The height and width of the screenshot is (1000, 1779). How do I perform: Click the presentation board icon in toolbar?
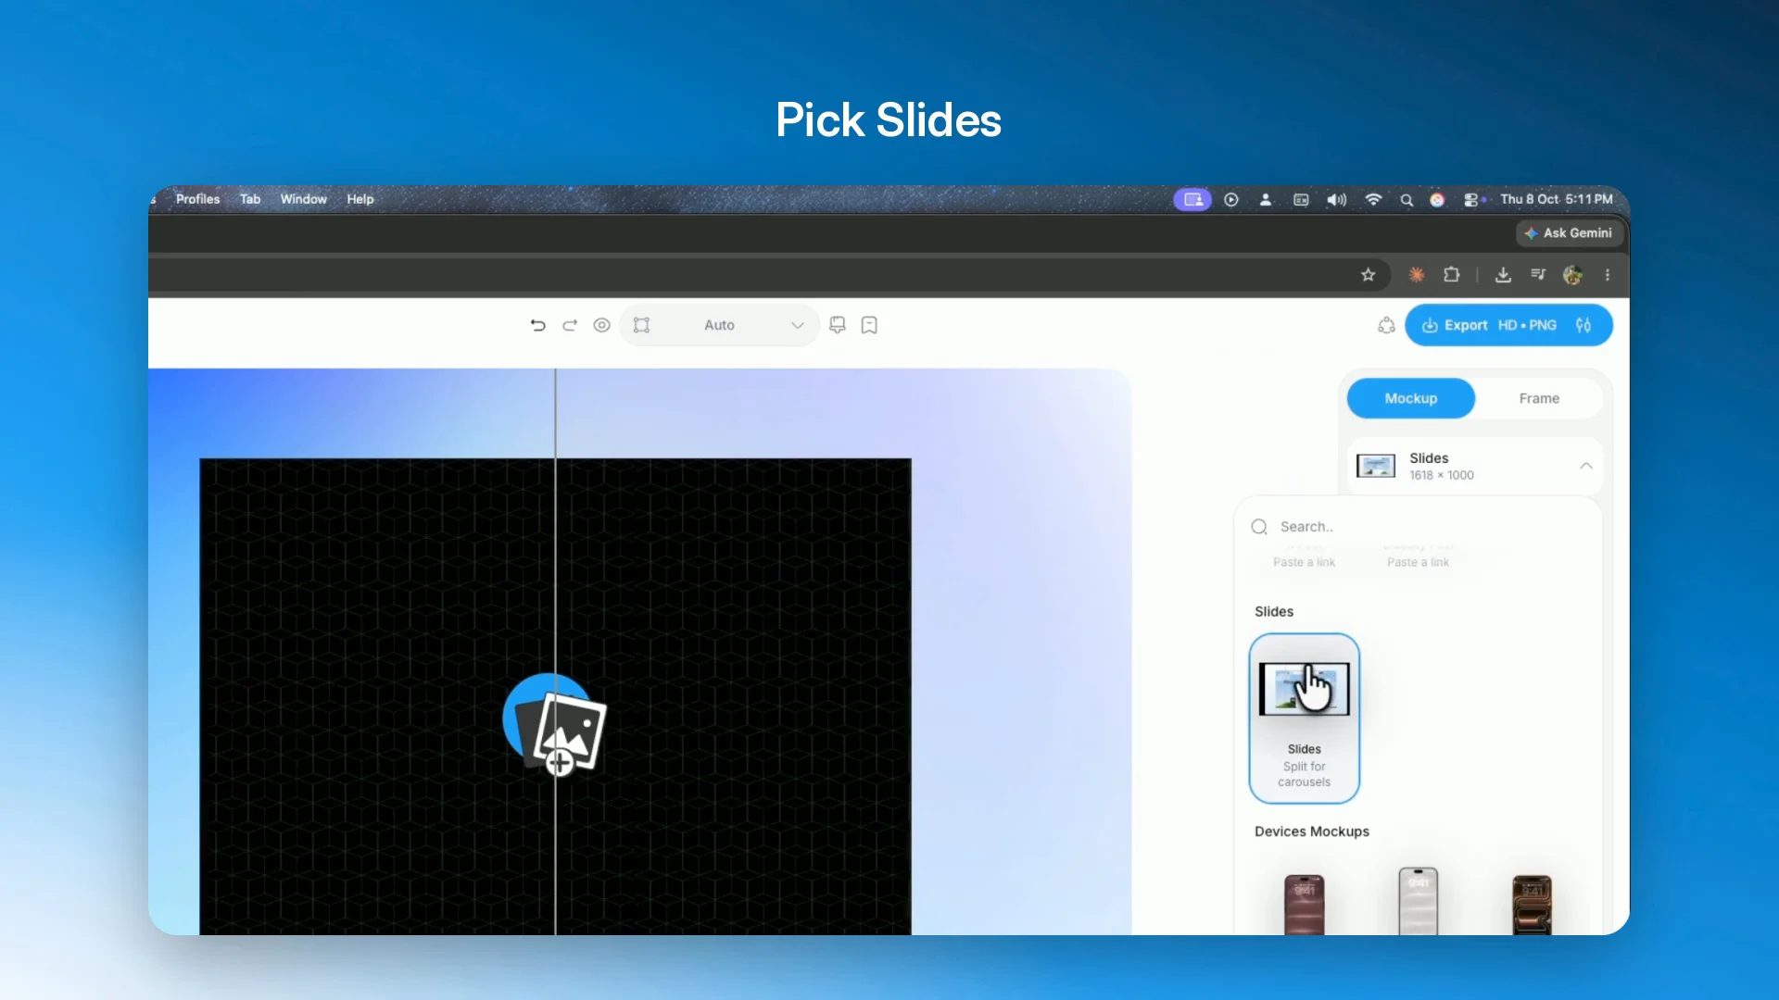(x=838, y=325)
